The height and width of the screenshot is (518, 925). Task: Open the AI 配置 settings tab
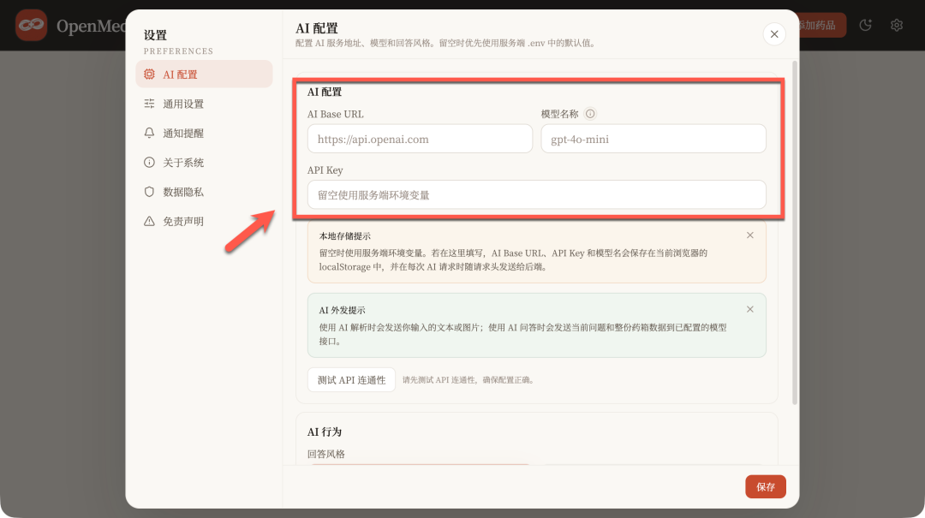click(x=204, y=74)
